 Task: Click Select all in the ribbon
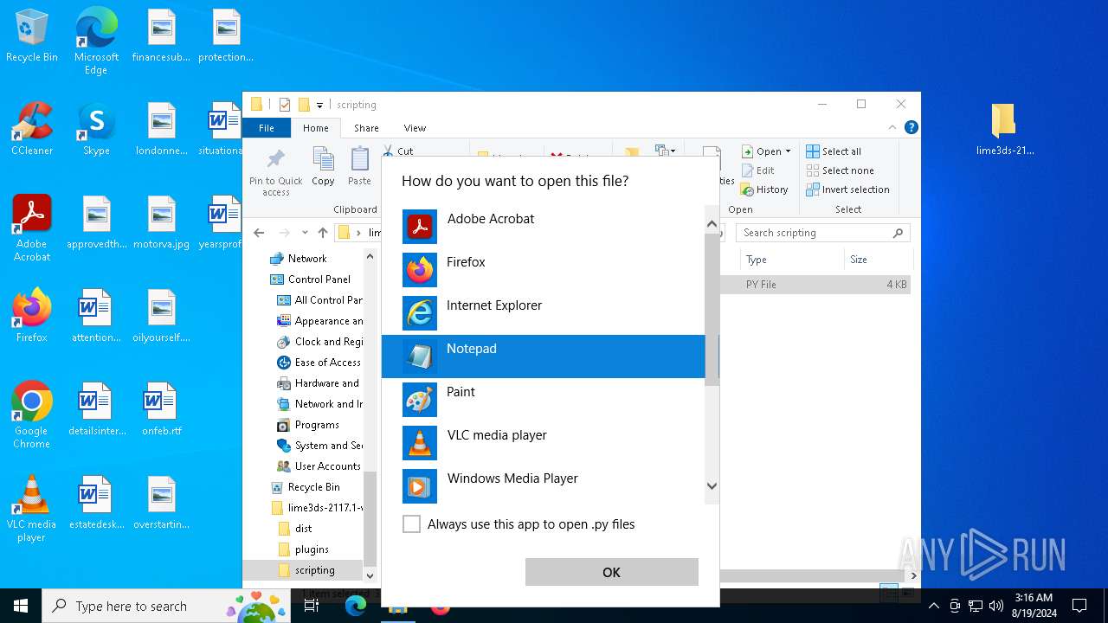(x=834, y=151)
